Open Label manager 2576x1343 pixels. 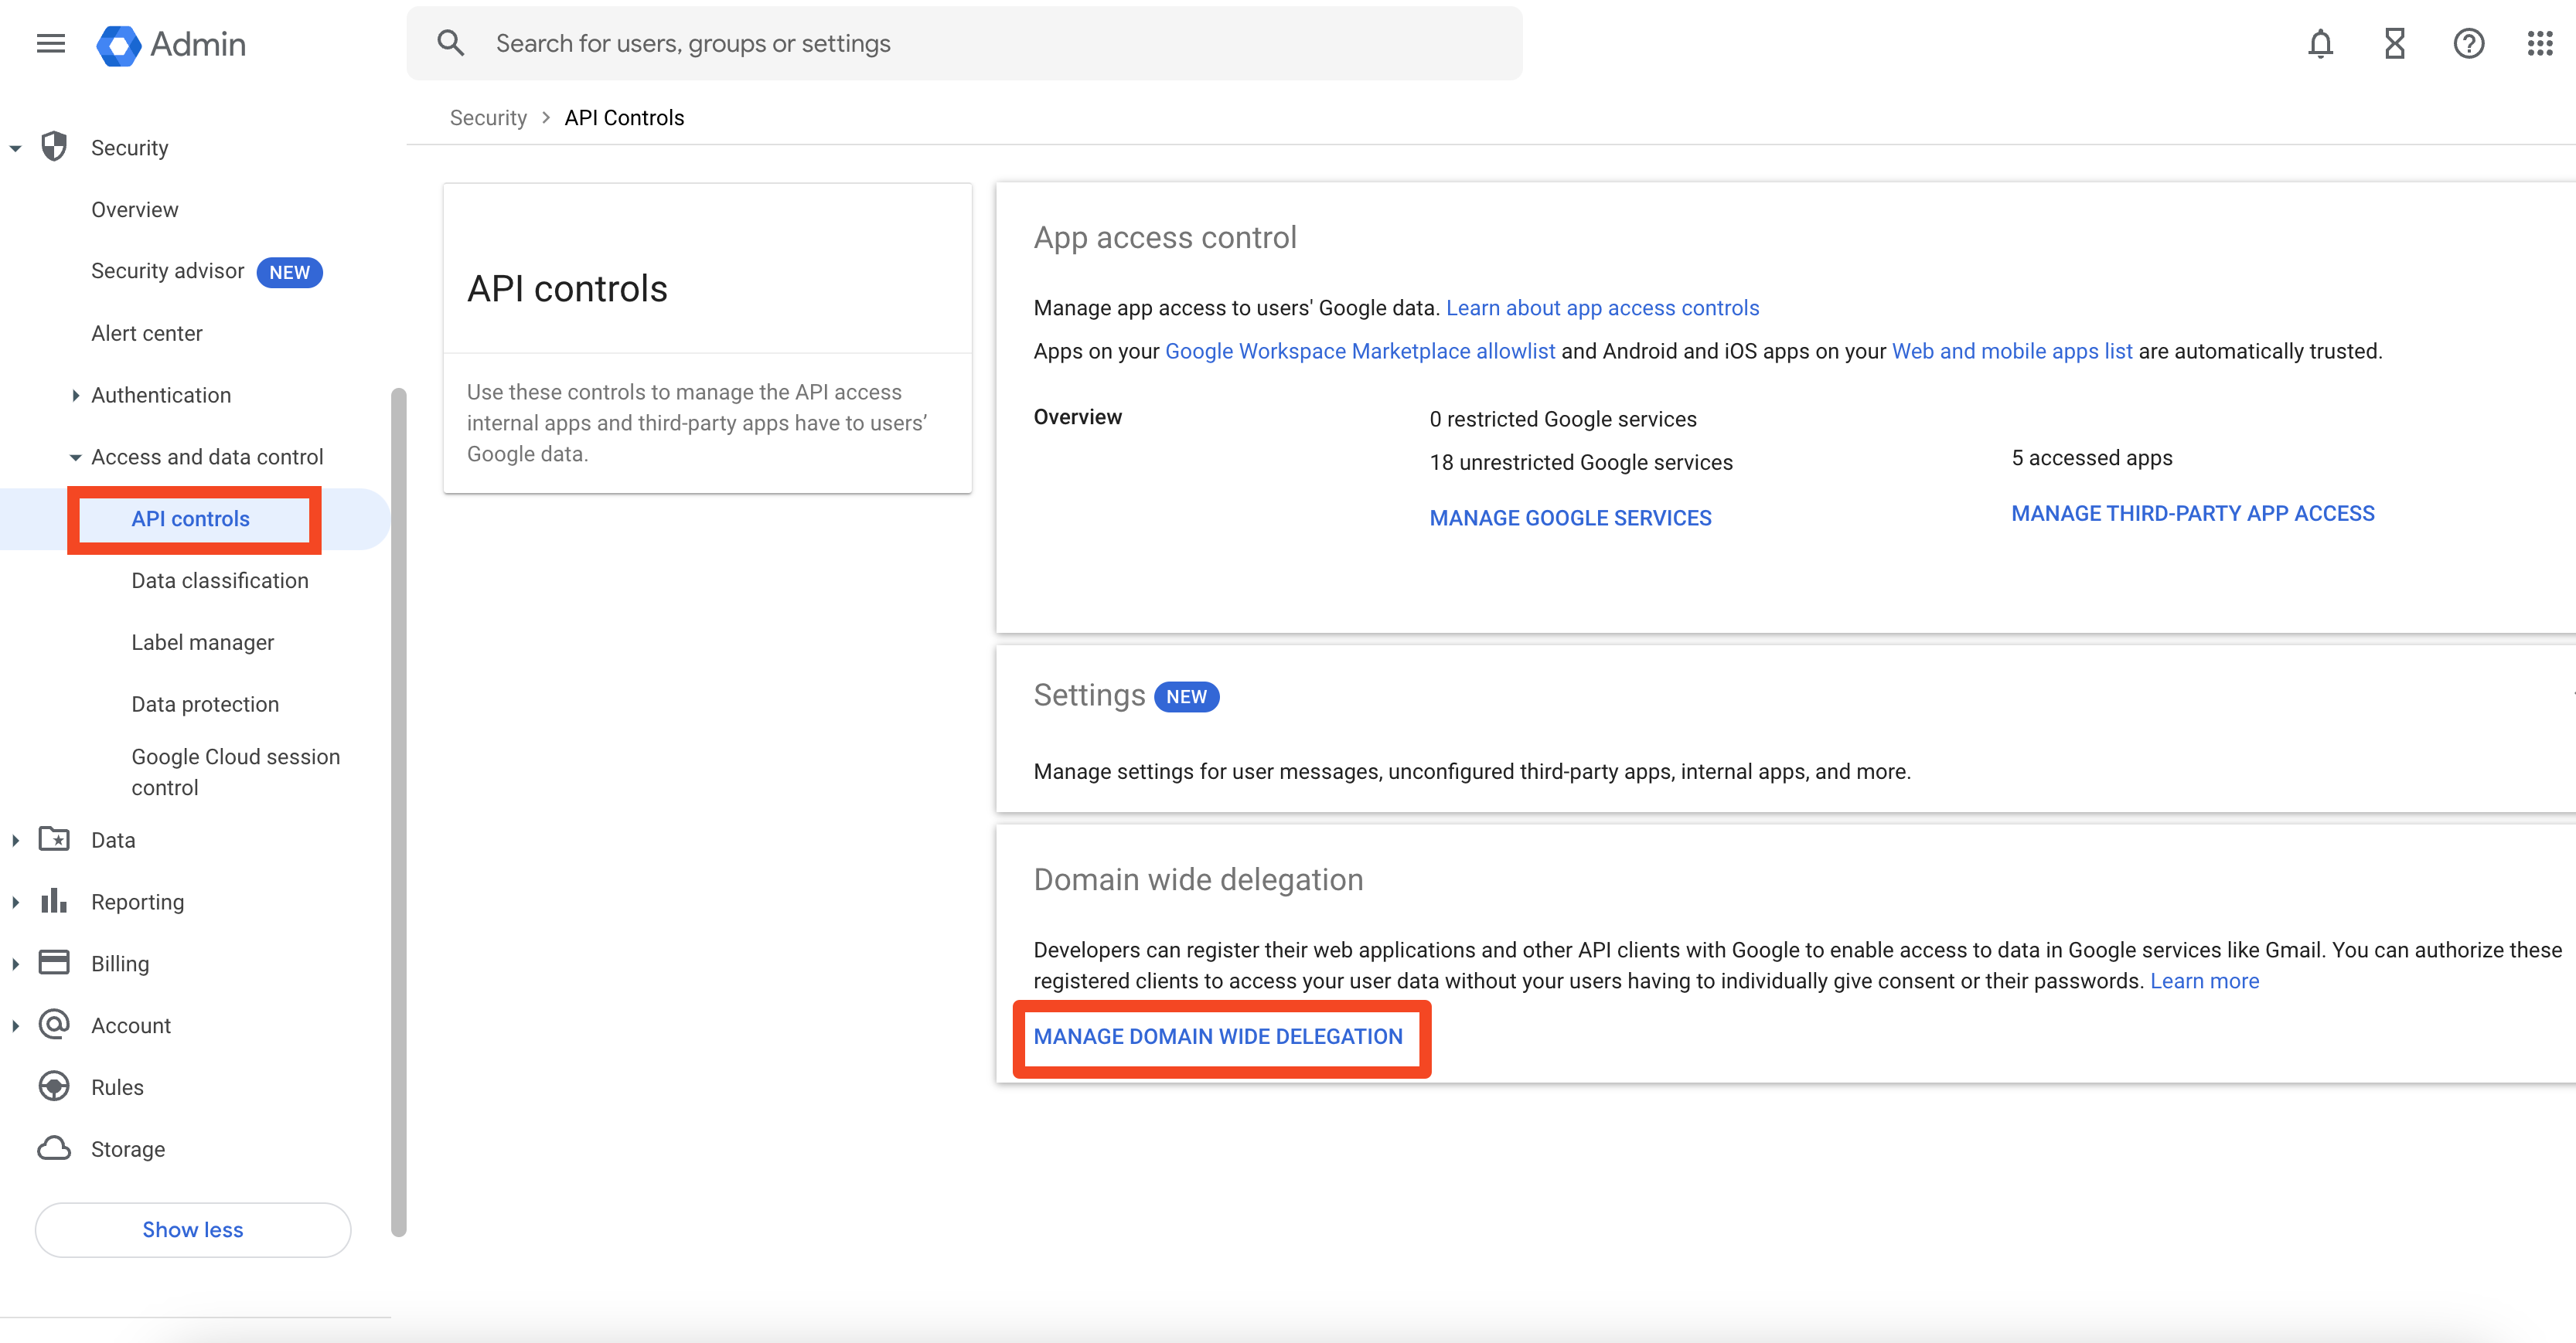(203, 642)
